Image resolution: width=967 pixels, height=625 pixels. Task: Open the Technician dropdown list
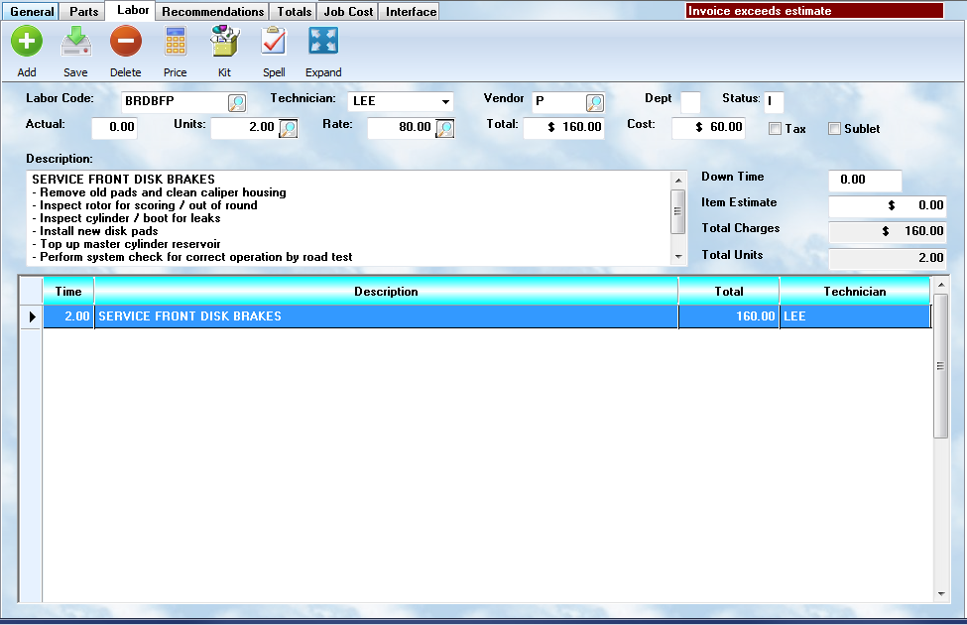445,102
